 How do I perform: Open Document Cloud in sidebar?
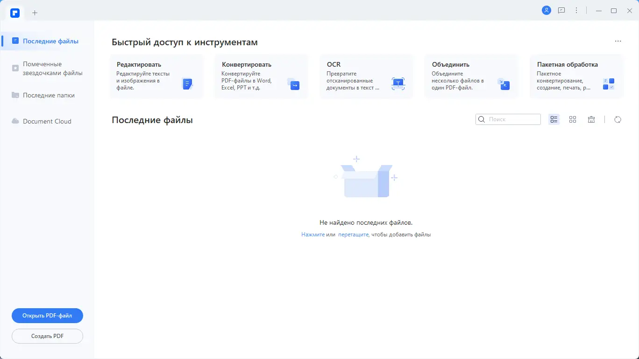[47, 121]
